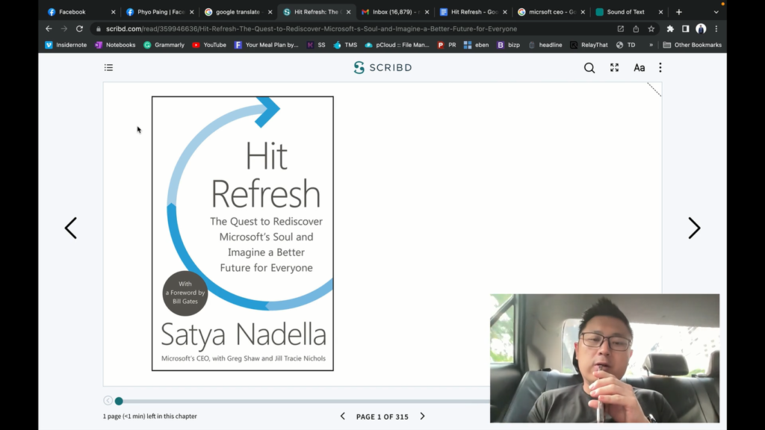Click the webcam video overlay
Viewport: 765px width, 430px height.
pyautogui.click(x=604, y=358)
